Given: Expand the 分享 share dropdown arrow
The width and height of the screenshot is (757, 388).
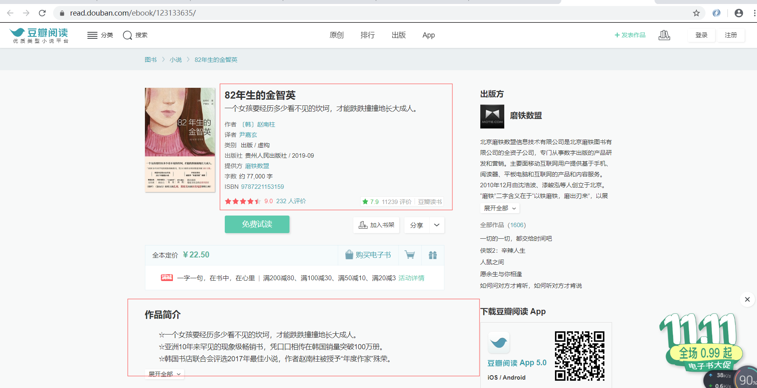Looking at the screenshot, I should click(436, 225).
